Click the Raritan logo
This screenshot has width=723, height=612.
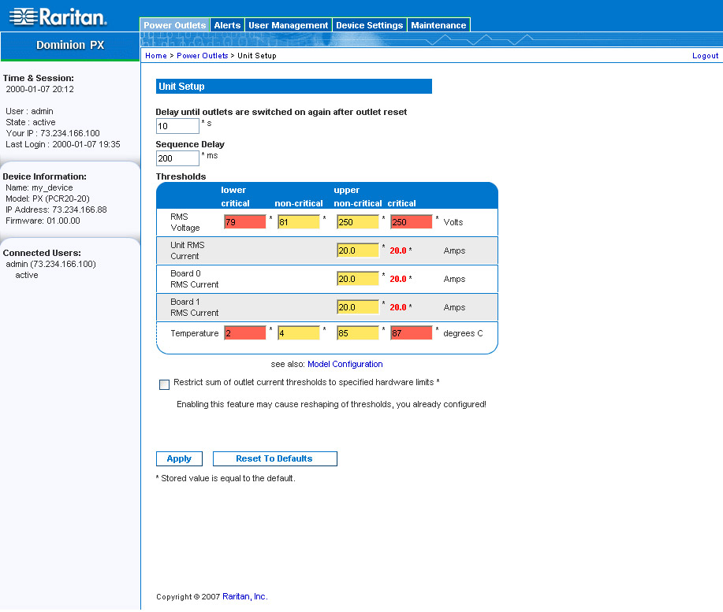click(x=58, y=17)
